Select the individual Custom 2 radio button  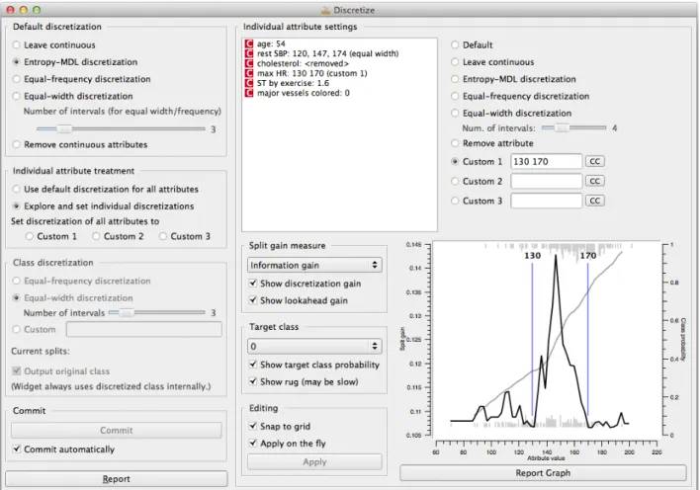click(455, 181)
